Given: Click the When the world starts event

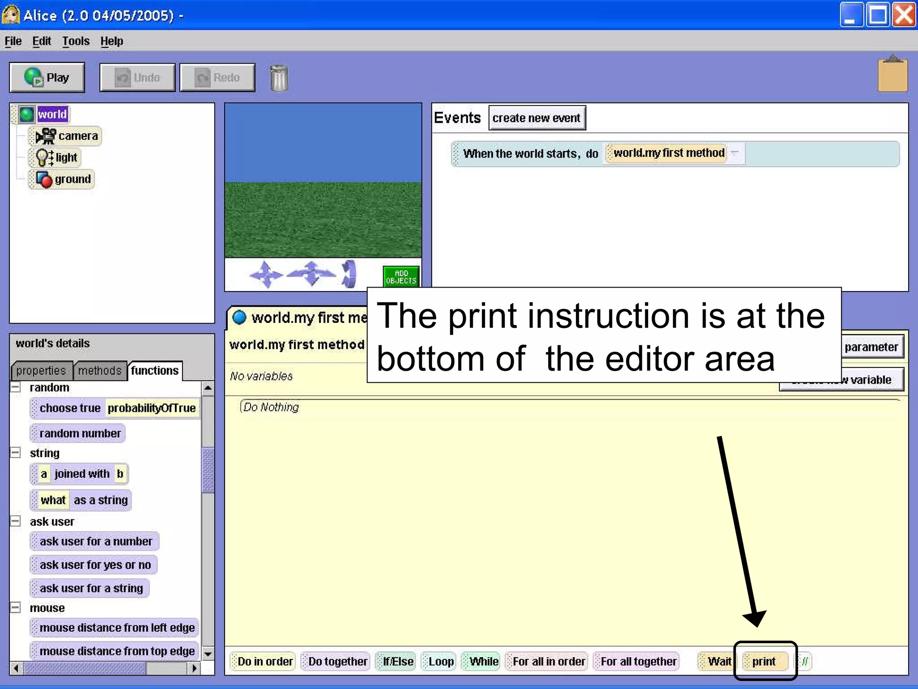Looking at the screenshot, I should (x=675, y=153).
